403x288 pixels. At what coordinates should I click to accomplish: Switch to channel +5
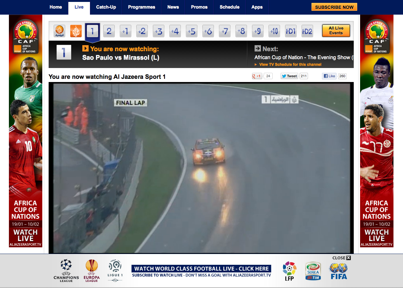(192, 31)
